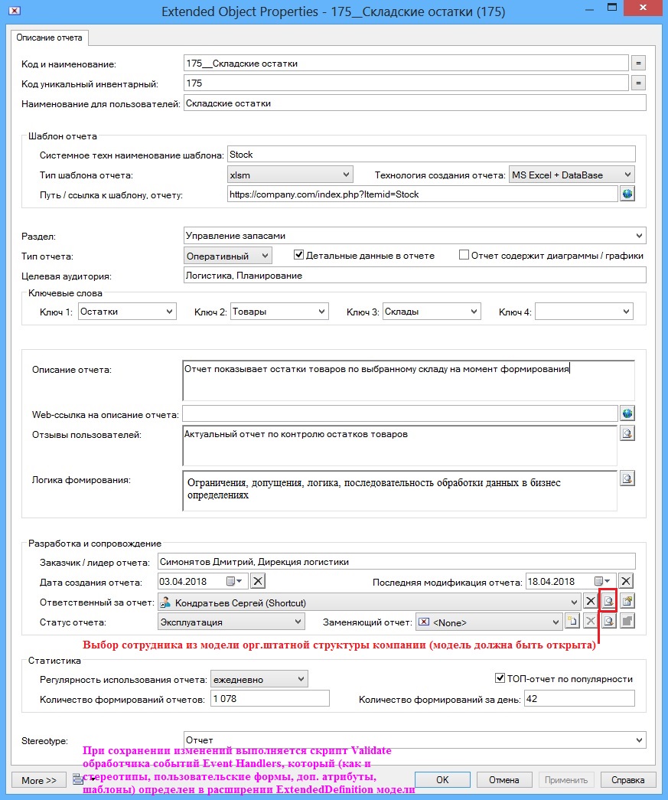Click the template path URL field
The height and width of the screenshot is (800, 668).
pos(422,194)
